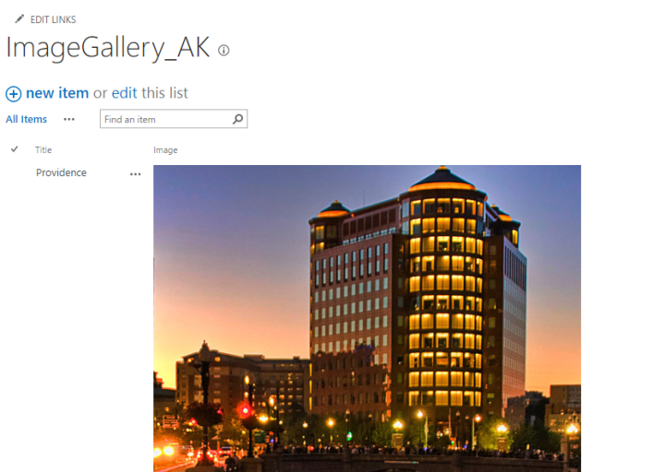Screen dimensions: 665x472
Task: Add a new item to the list
Action: [x=57, y=93]
